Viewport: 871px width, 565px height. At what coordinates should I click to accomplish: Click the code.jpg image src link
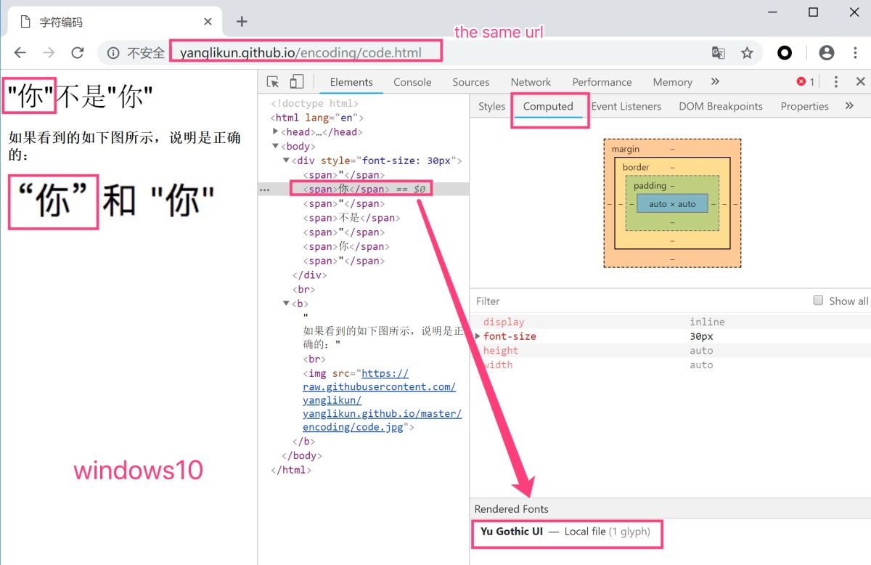[x=382, y=400]
